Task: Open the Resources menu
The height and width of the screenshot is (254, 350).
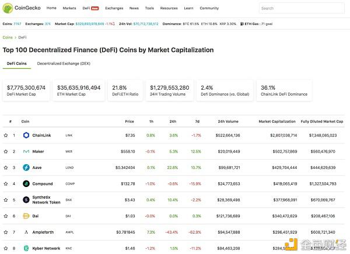Action: 169,8
